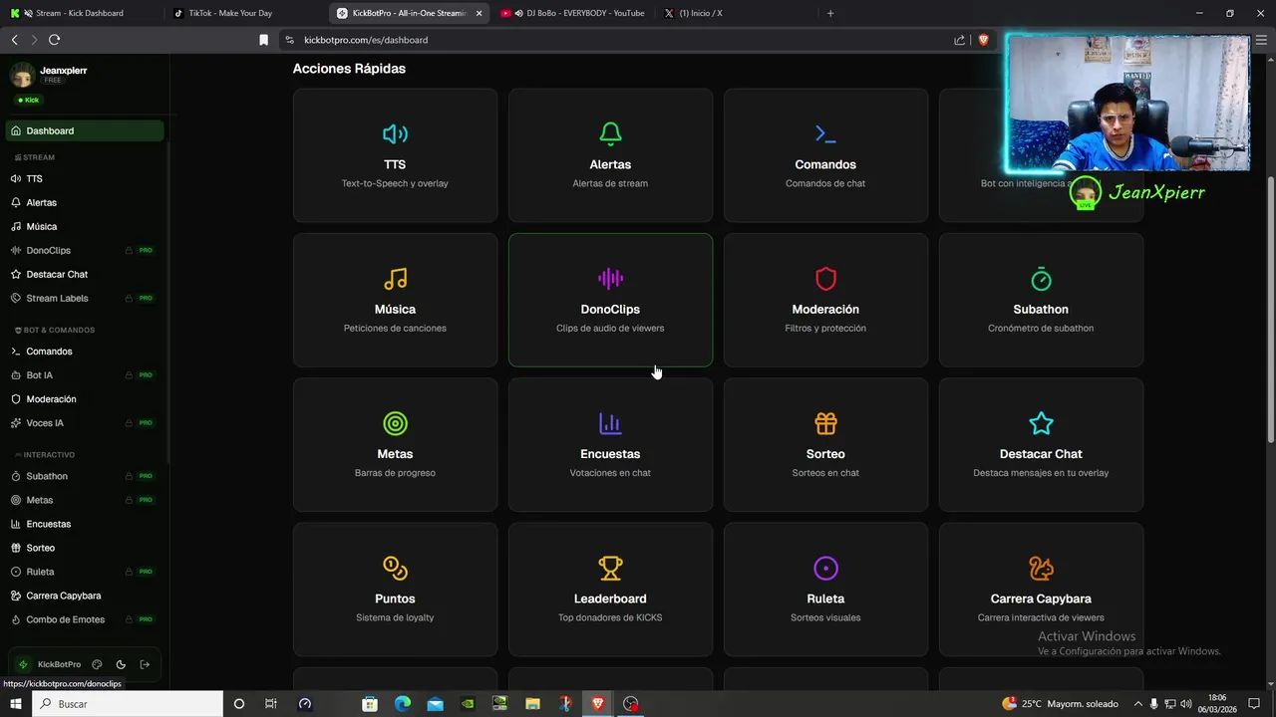
Task: Open the Windows notification center
Action: [1254, 704]
